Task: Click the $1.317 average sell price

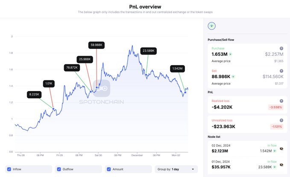Action: [279, 83]
